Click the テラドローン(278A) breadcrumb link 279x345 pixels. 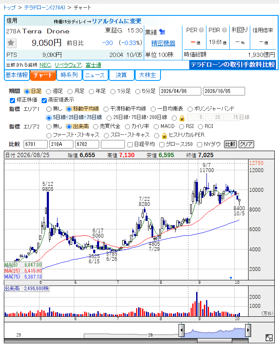[45, 8]
